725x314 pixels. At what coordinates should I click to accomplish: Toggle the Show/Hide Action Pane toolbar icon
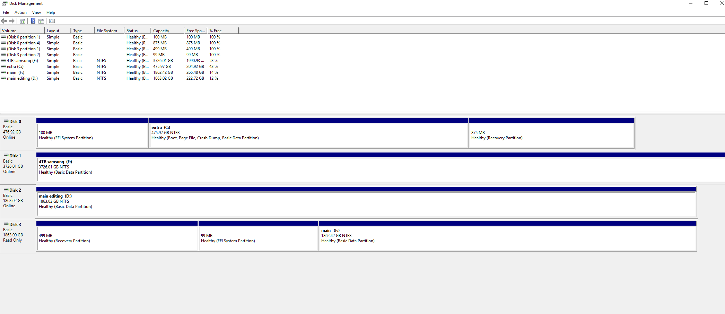point(41,21)
